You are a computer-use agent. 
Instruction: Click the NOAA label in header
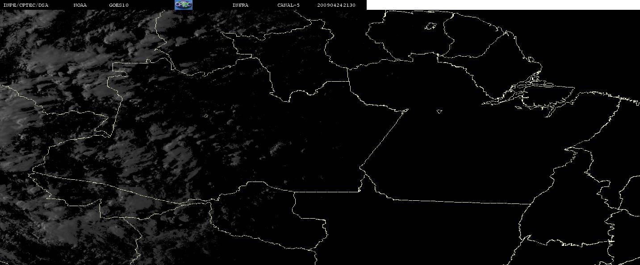tap(80, 5)
